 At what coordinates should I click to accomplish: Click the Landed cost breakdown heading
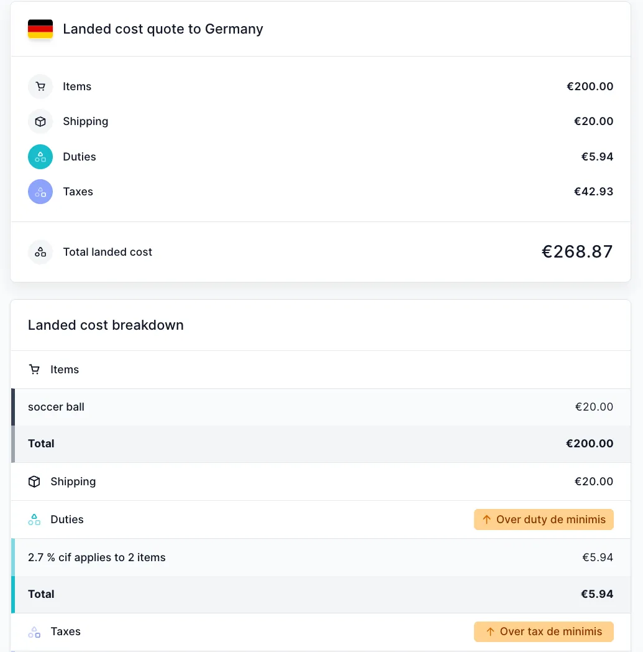pyautogui.click(x=106, y=325)
